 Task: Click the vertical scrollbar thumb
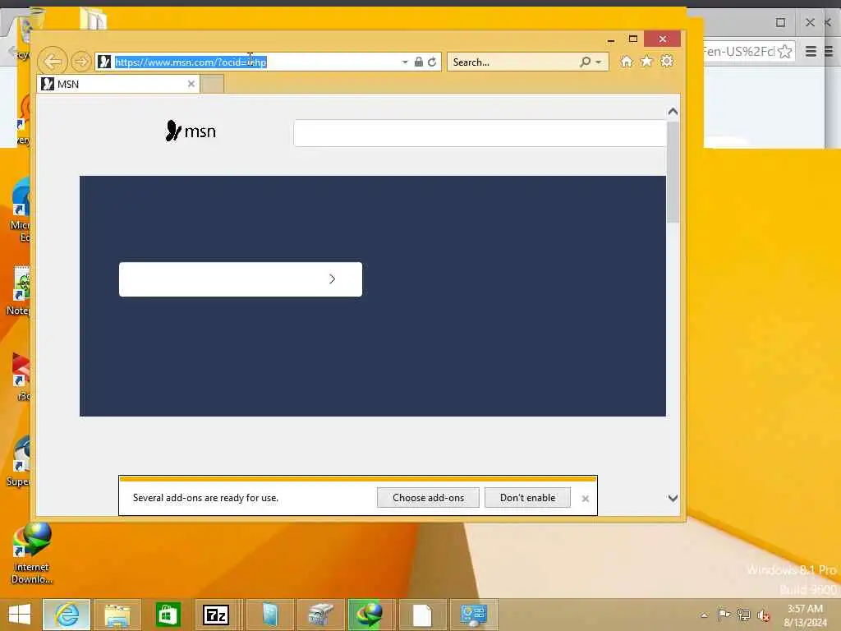click(x=673, y=172)
